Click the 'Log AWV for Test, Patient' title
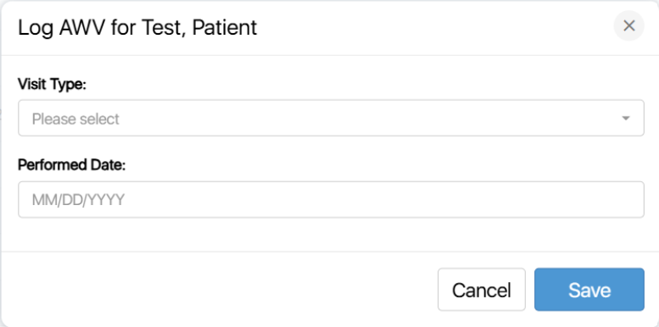Viewport: 659px width, 327px height. pyautogui.click(x=137, y=28)
